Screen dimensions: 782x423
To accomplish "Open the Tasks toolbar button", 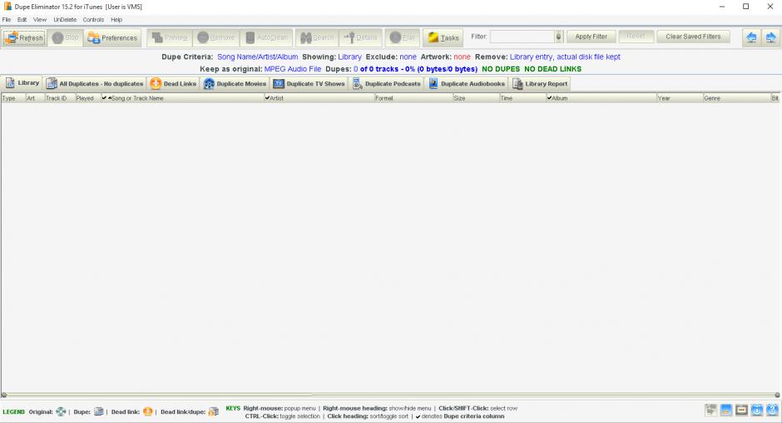I will [443, 38].
